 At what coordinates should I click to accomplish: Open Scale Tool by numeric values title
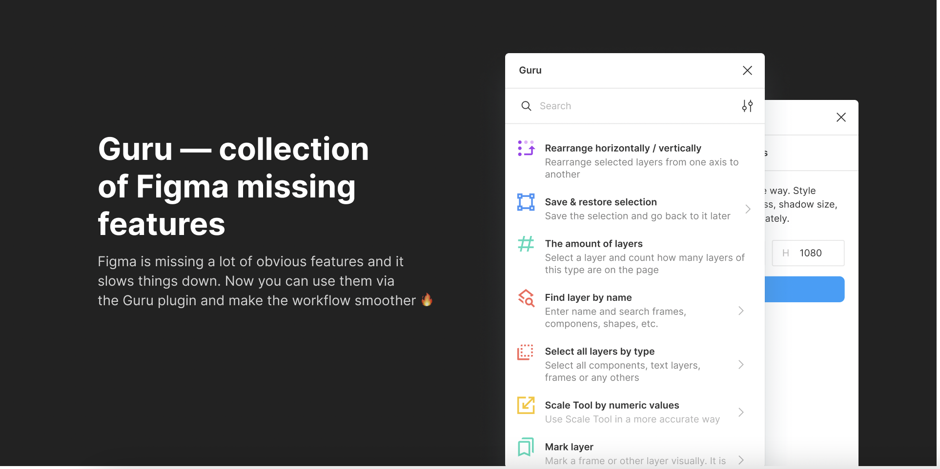tap(612, 405)
